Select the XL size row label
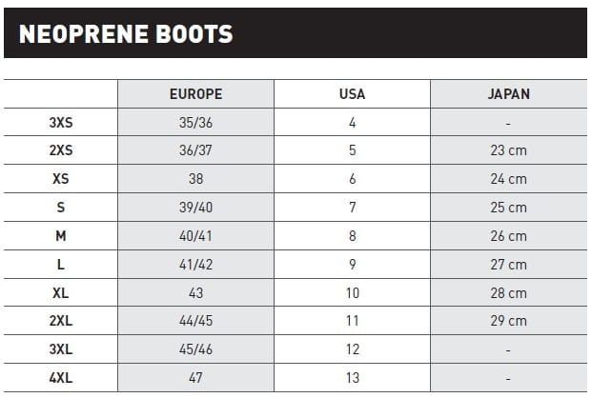 click(60, 293)
